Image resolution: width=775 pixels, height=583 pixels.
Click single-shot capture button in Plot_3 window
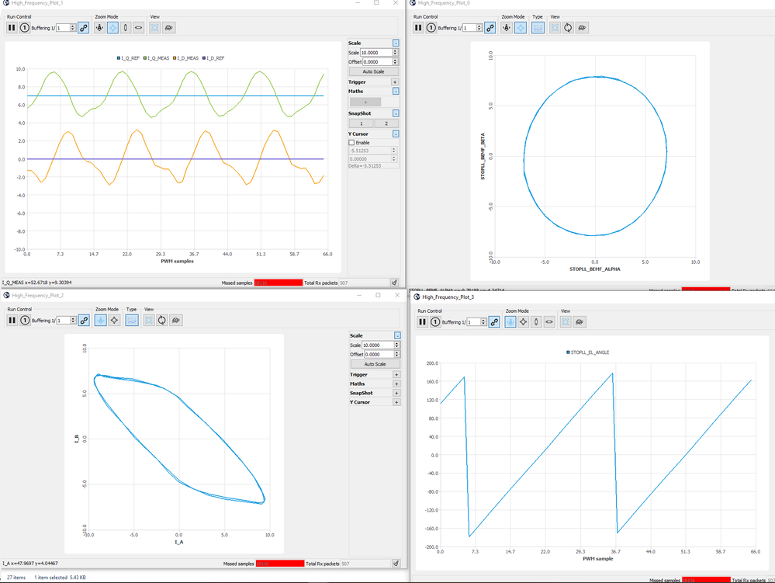435,322
